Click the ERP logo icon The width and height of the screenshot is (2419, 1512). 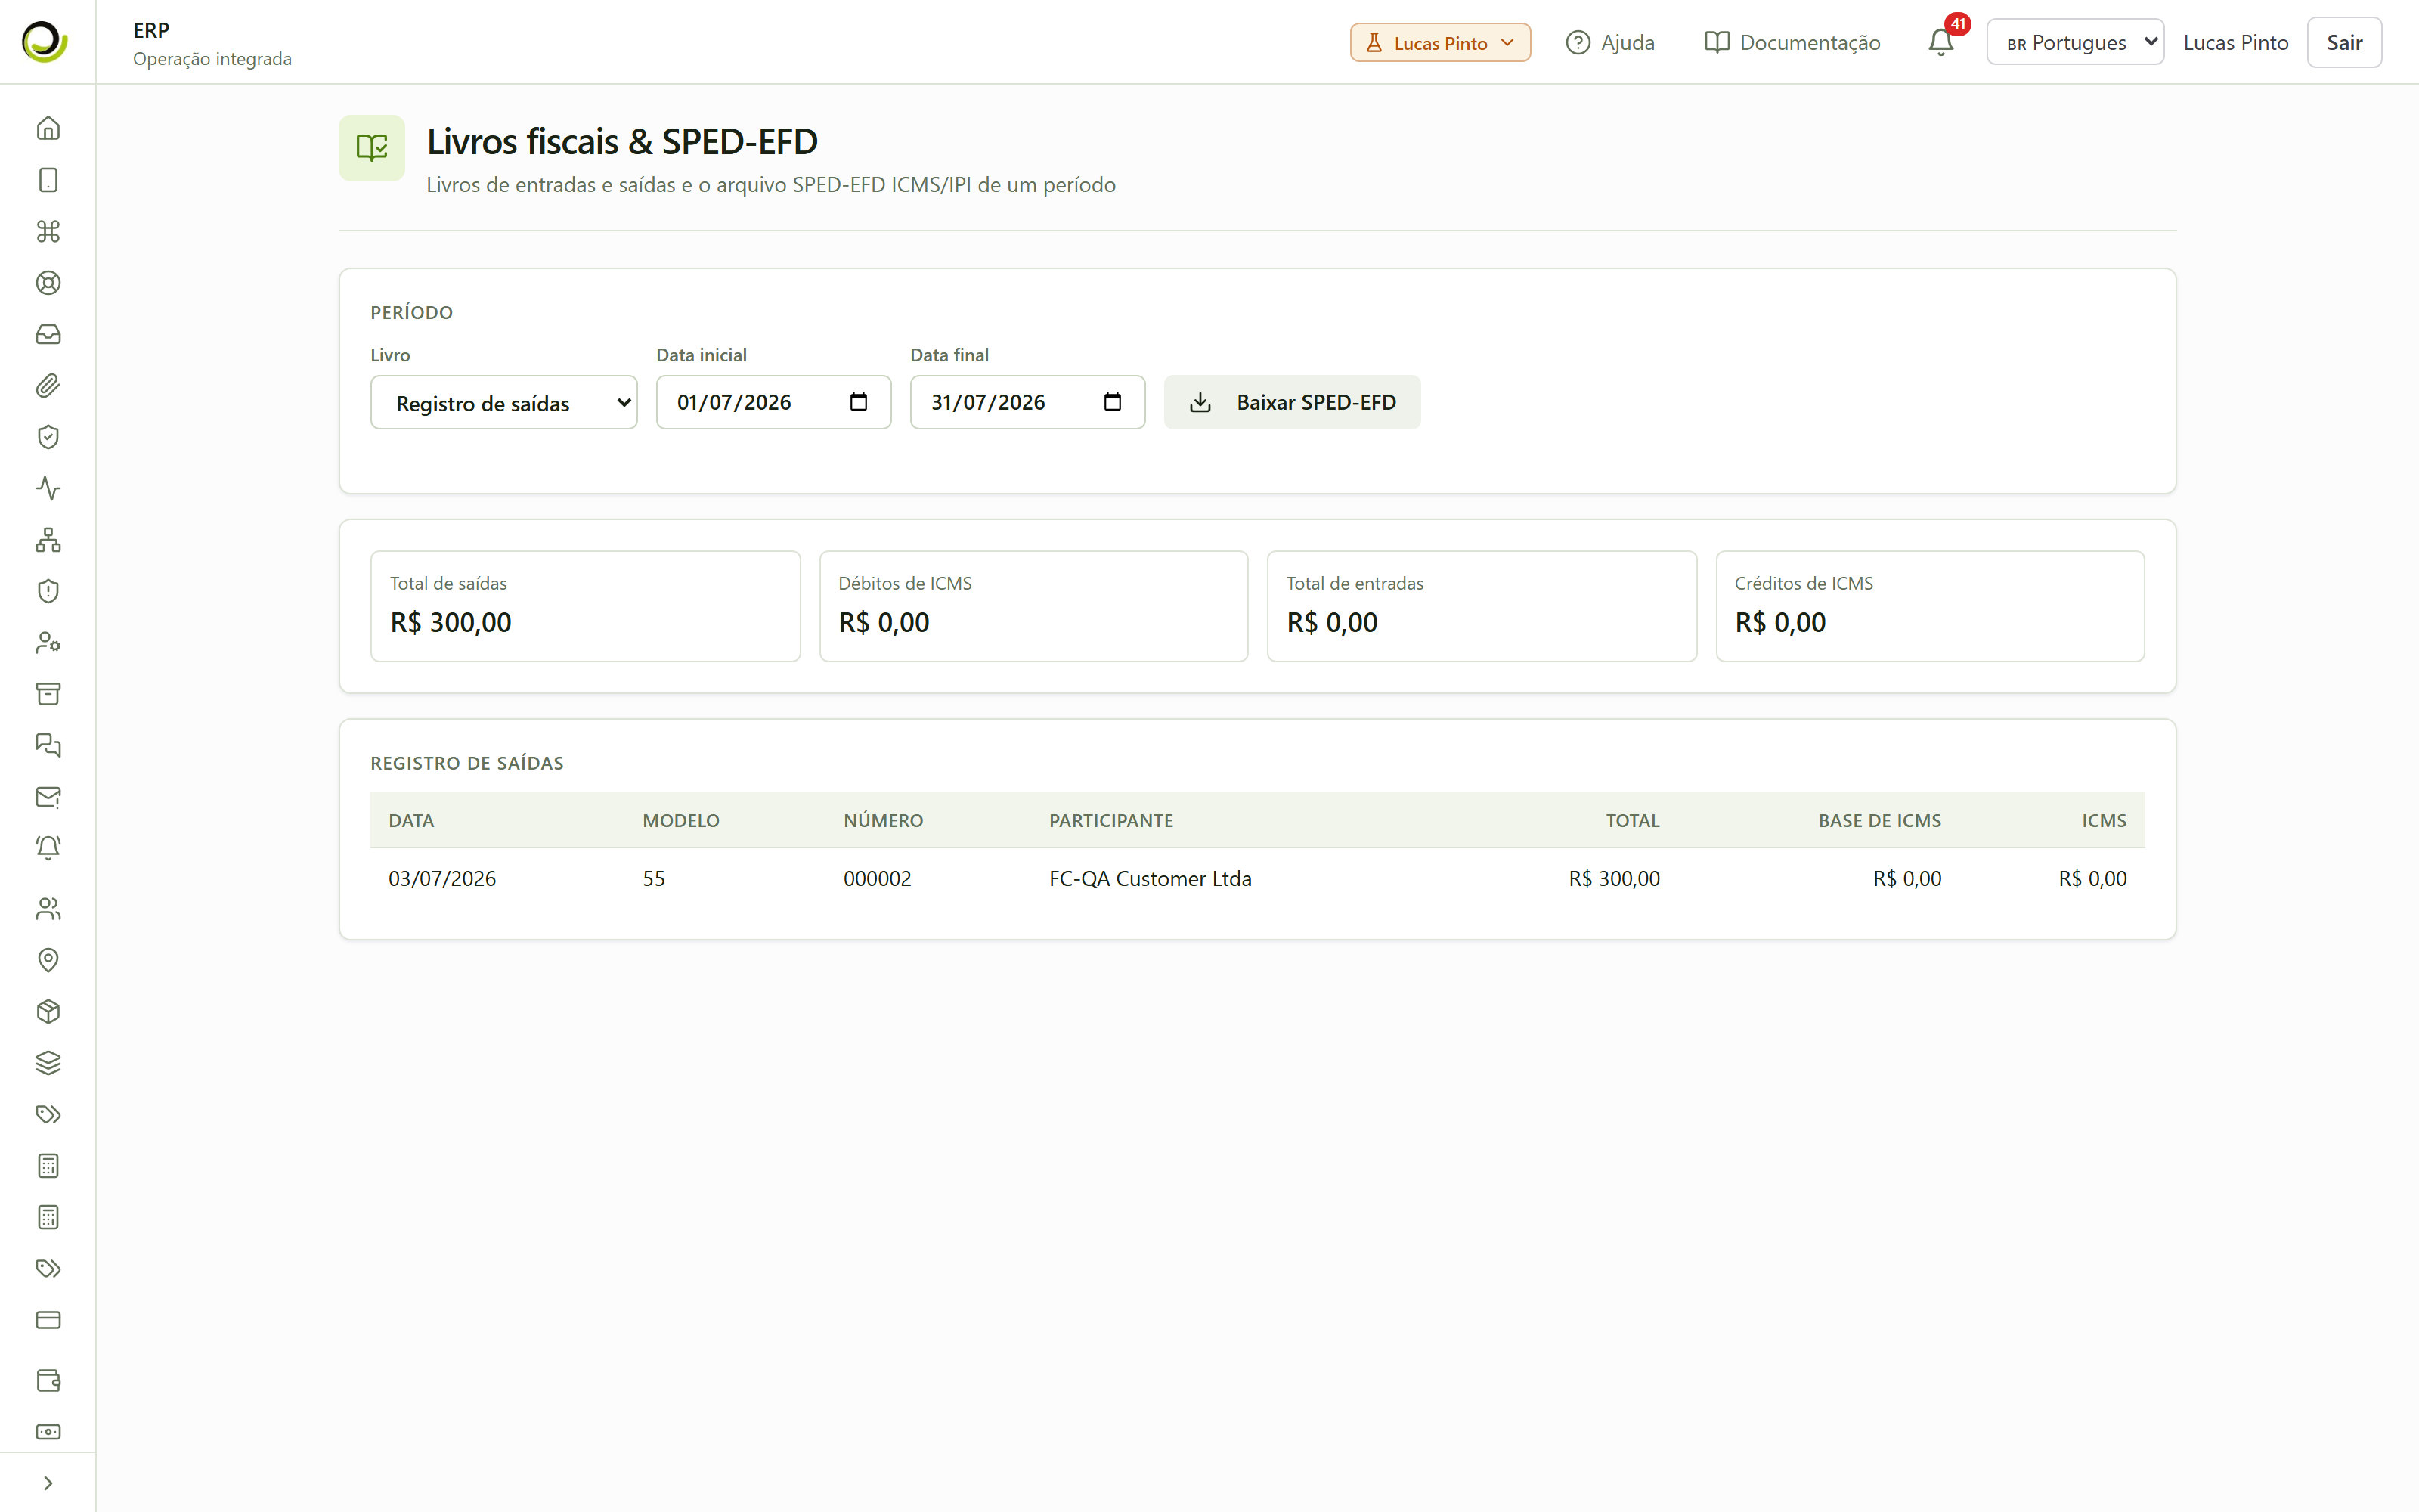45,41
